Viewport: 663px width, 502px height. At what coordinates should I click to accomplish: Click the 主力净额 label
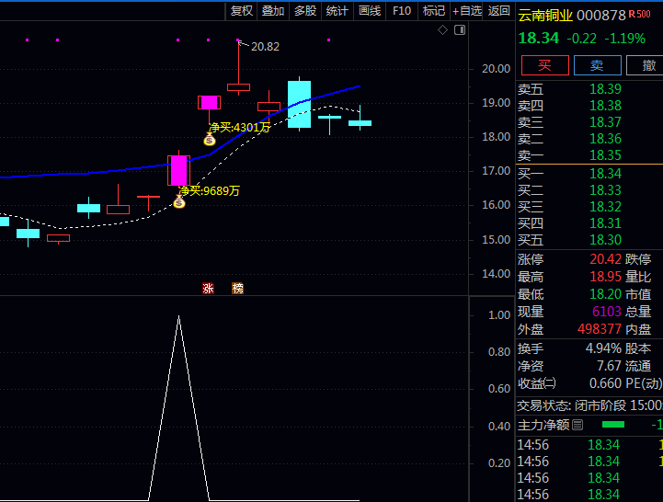pyautogui.click(x=543, y=425)
